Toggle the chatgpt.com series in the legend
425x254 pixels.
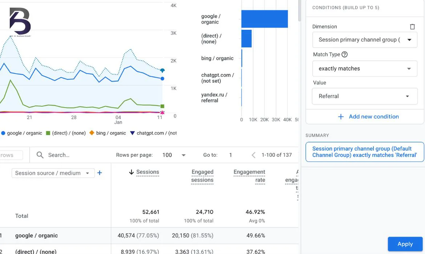133,133
